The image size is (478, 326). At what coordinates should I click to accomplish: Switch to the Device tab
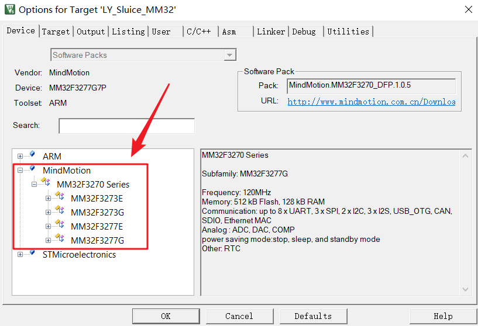coord(20,31)
